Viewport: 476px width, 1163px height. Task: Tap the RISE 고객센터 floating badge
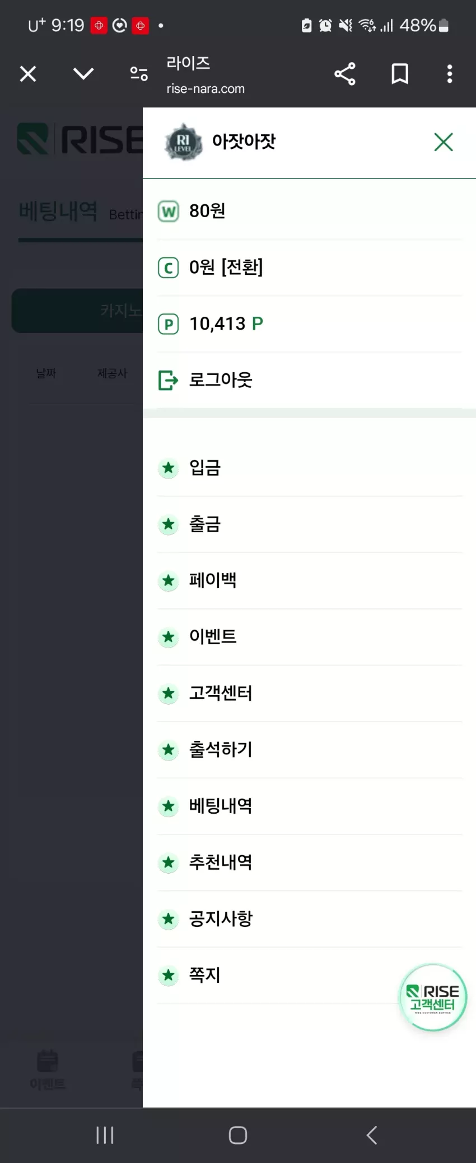click(433, 997)
